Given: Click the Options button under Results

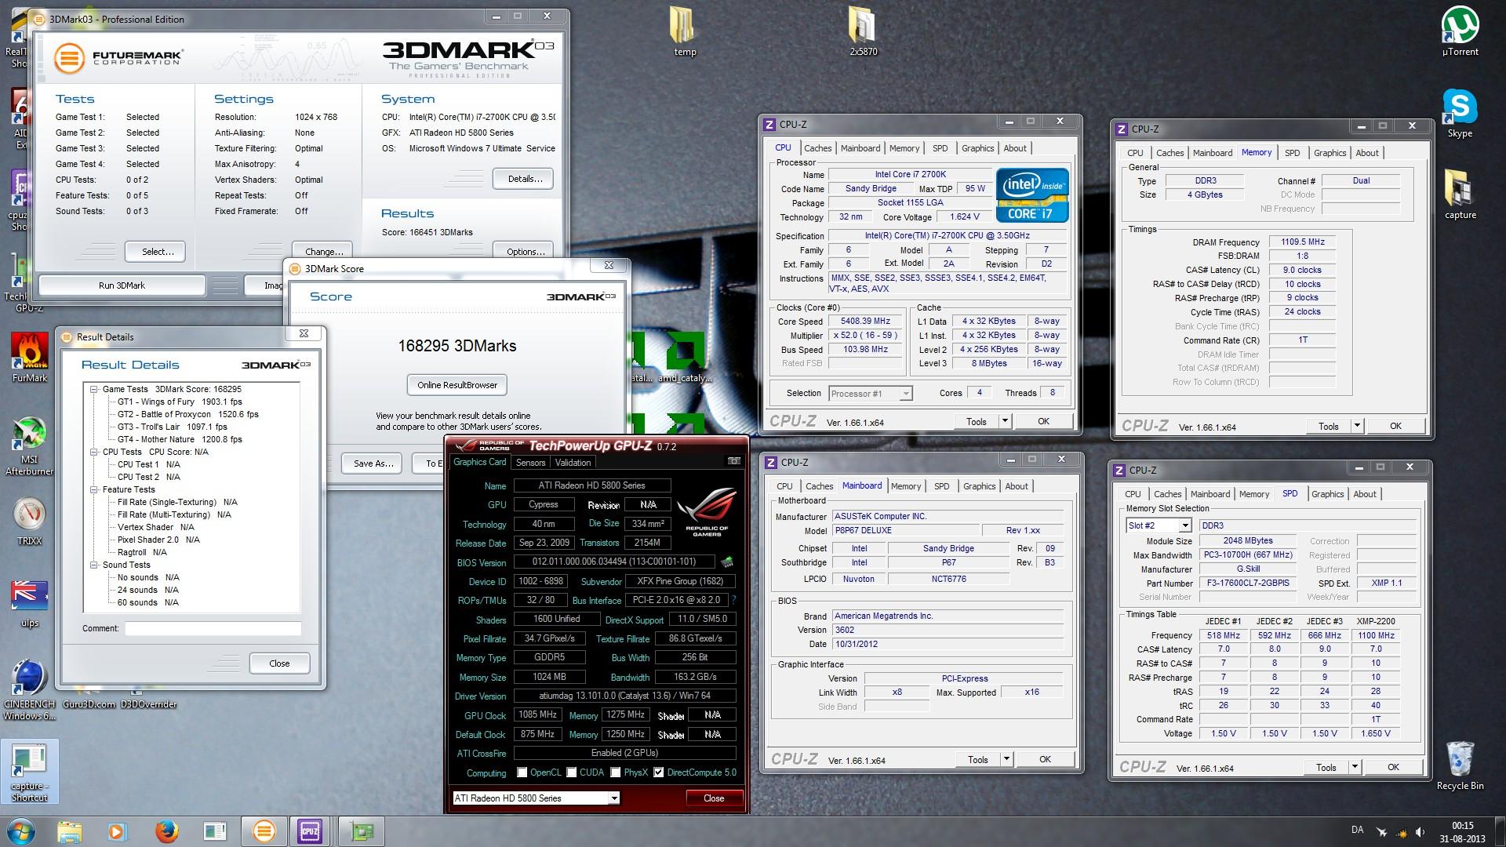Looking at the screenshot, I should tap(525, 252).
